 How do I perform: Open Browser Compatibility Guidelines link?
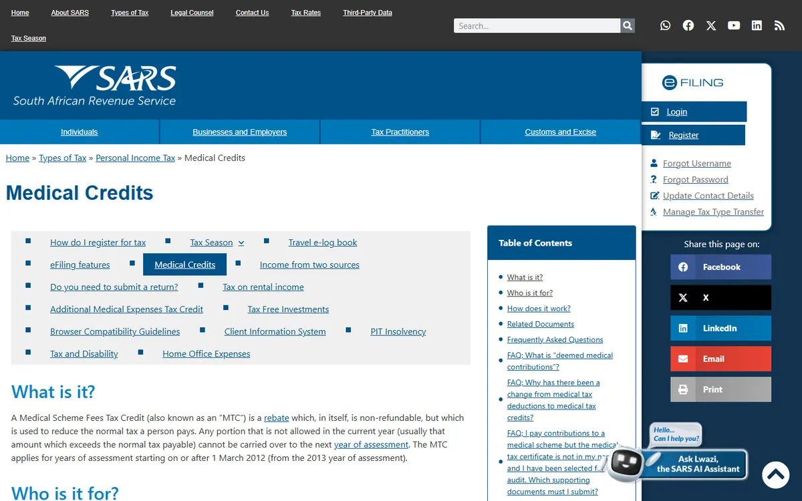coord(115,331)
